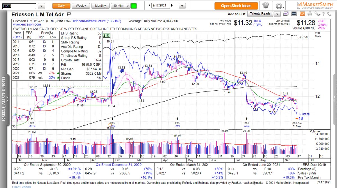
Task: Click the Open Stock Ideas button
Action: coord(236,6)
